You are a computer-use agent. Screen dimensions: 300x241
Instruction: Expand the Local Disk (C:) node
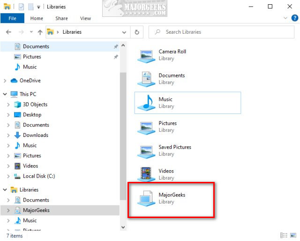pos(8,176)
